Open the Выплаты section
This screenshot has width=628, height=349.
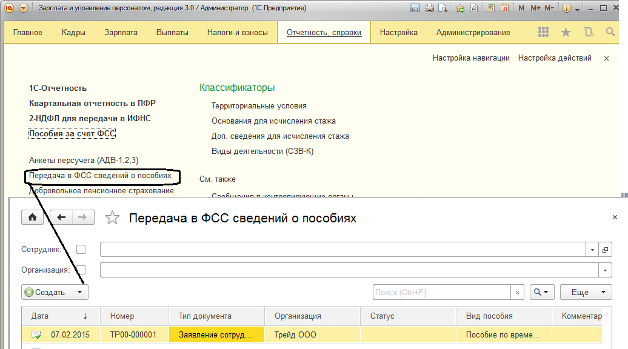point(172,33)
